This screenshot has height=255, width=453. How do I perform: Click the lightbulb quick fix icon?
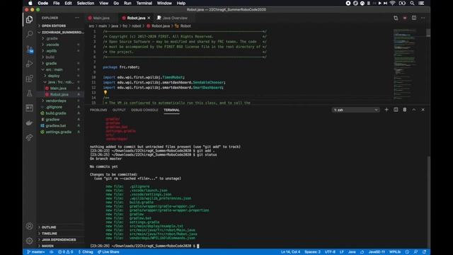tap(105, 93)
